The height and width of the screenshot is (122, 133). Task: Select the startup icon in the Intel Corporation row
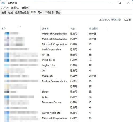pos(7,49)
